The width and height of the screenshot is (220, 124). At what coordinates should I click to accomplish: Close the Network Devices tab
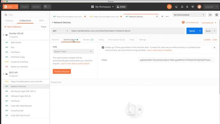(x=157, y=17)
